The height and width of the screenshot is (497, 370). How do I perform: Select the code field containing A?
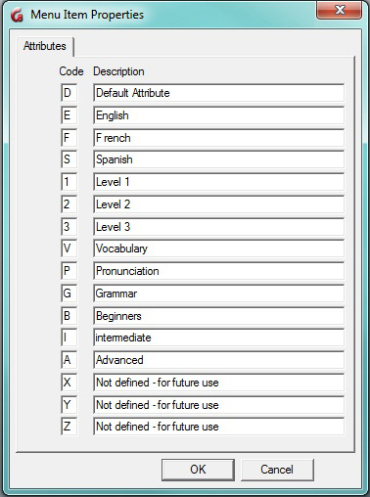click(x=69, y=360)
